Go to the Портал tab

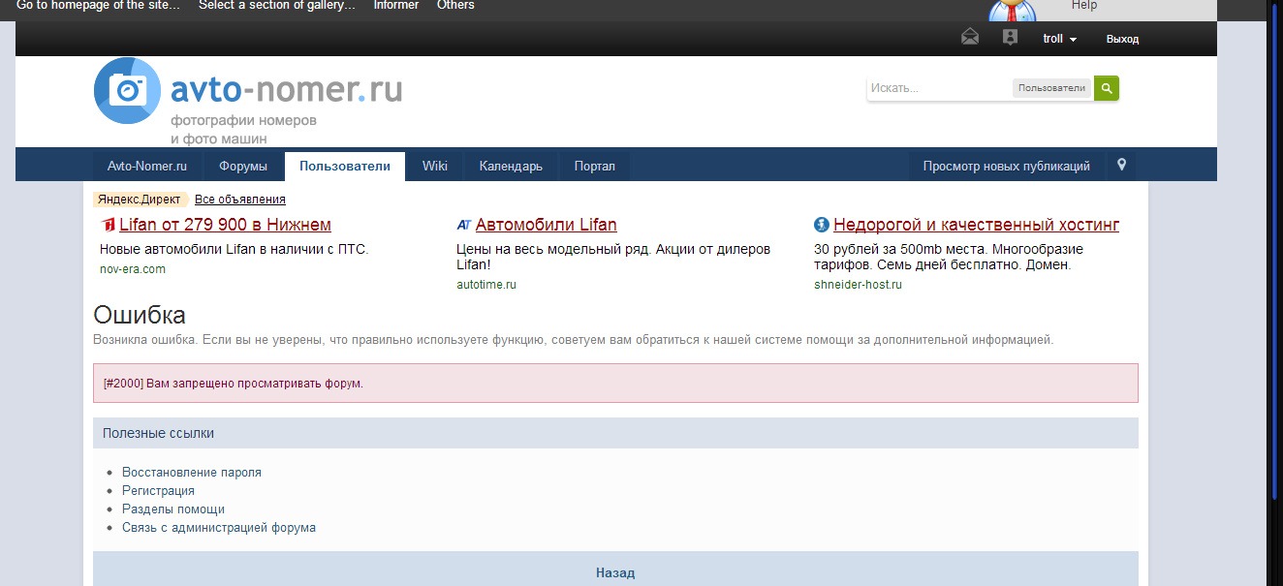click(x=594, y=166)
